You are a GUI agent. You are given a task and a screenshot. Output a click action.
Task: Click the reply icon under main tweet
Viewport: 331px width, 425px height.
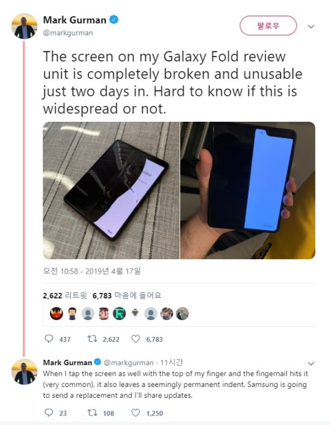coord(49,339)
